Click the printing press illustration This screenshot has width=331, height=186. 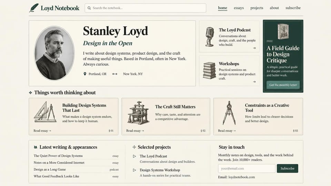138,113
